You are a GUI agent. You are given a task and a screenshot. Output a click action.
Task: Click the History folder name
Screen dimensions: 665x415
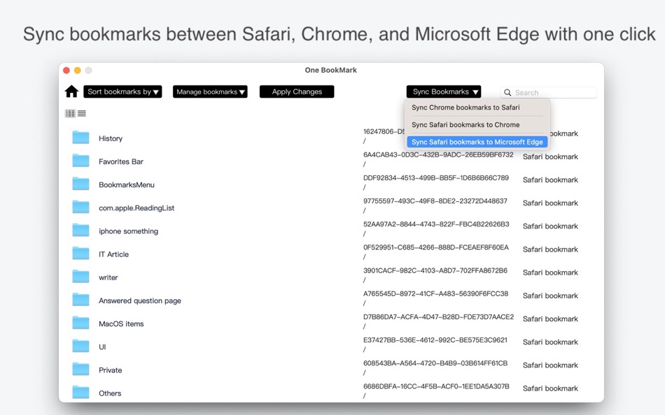pos(111,138)
